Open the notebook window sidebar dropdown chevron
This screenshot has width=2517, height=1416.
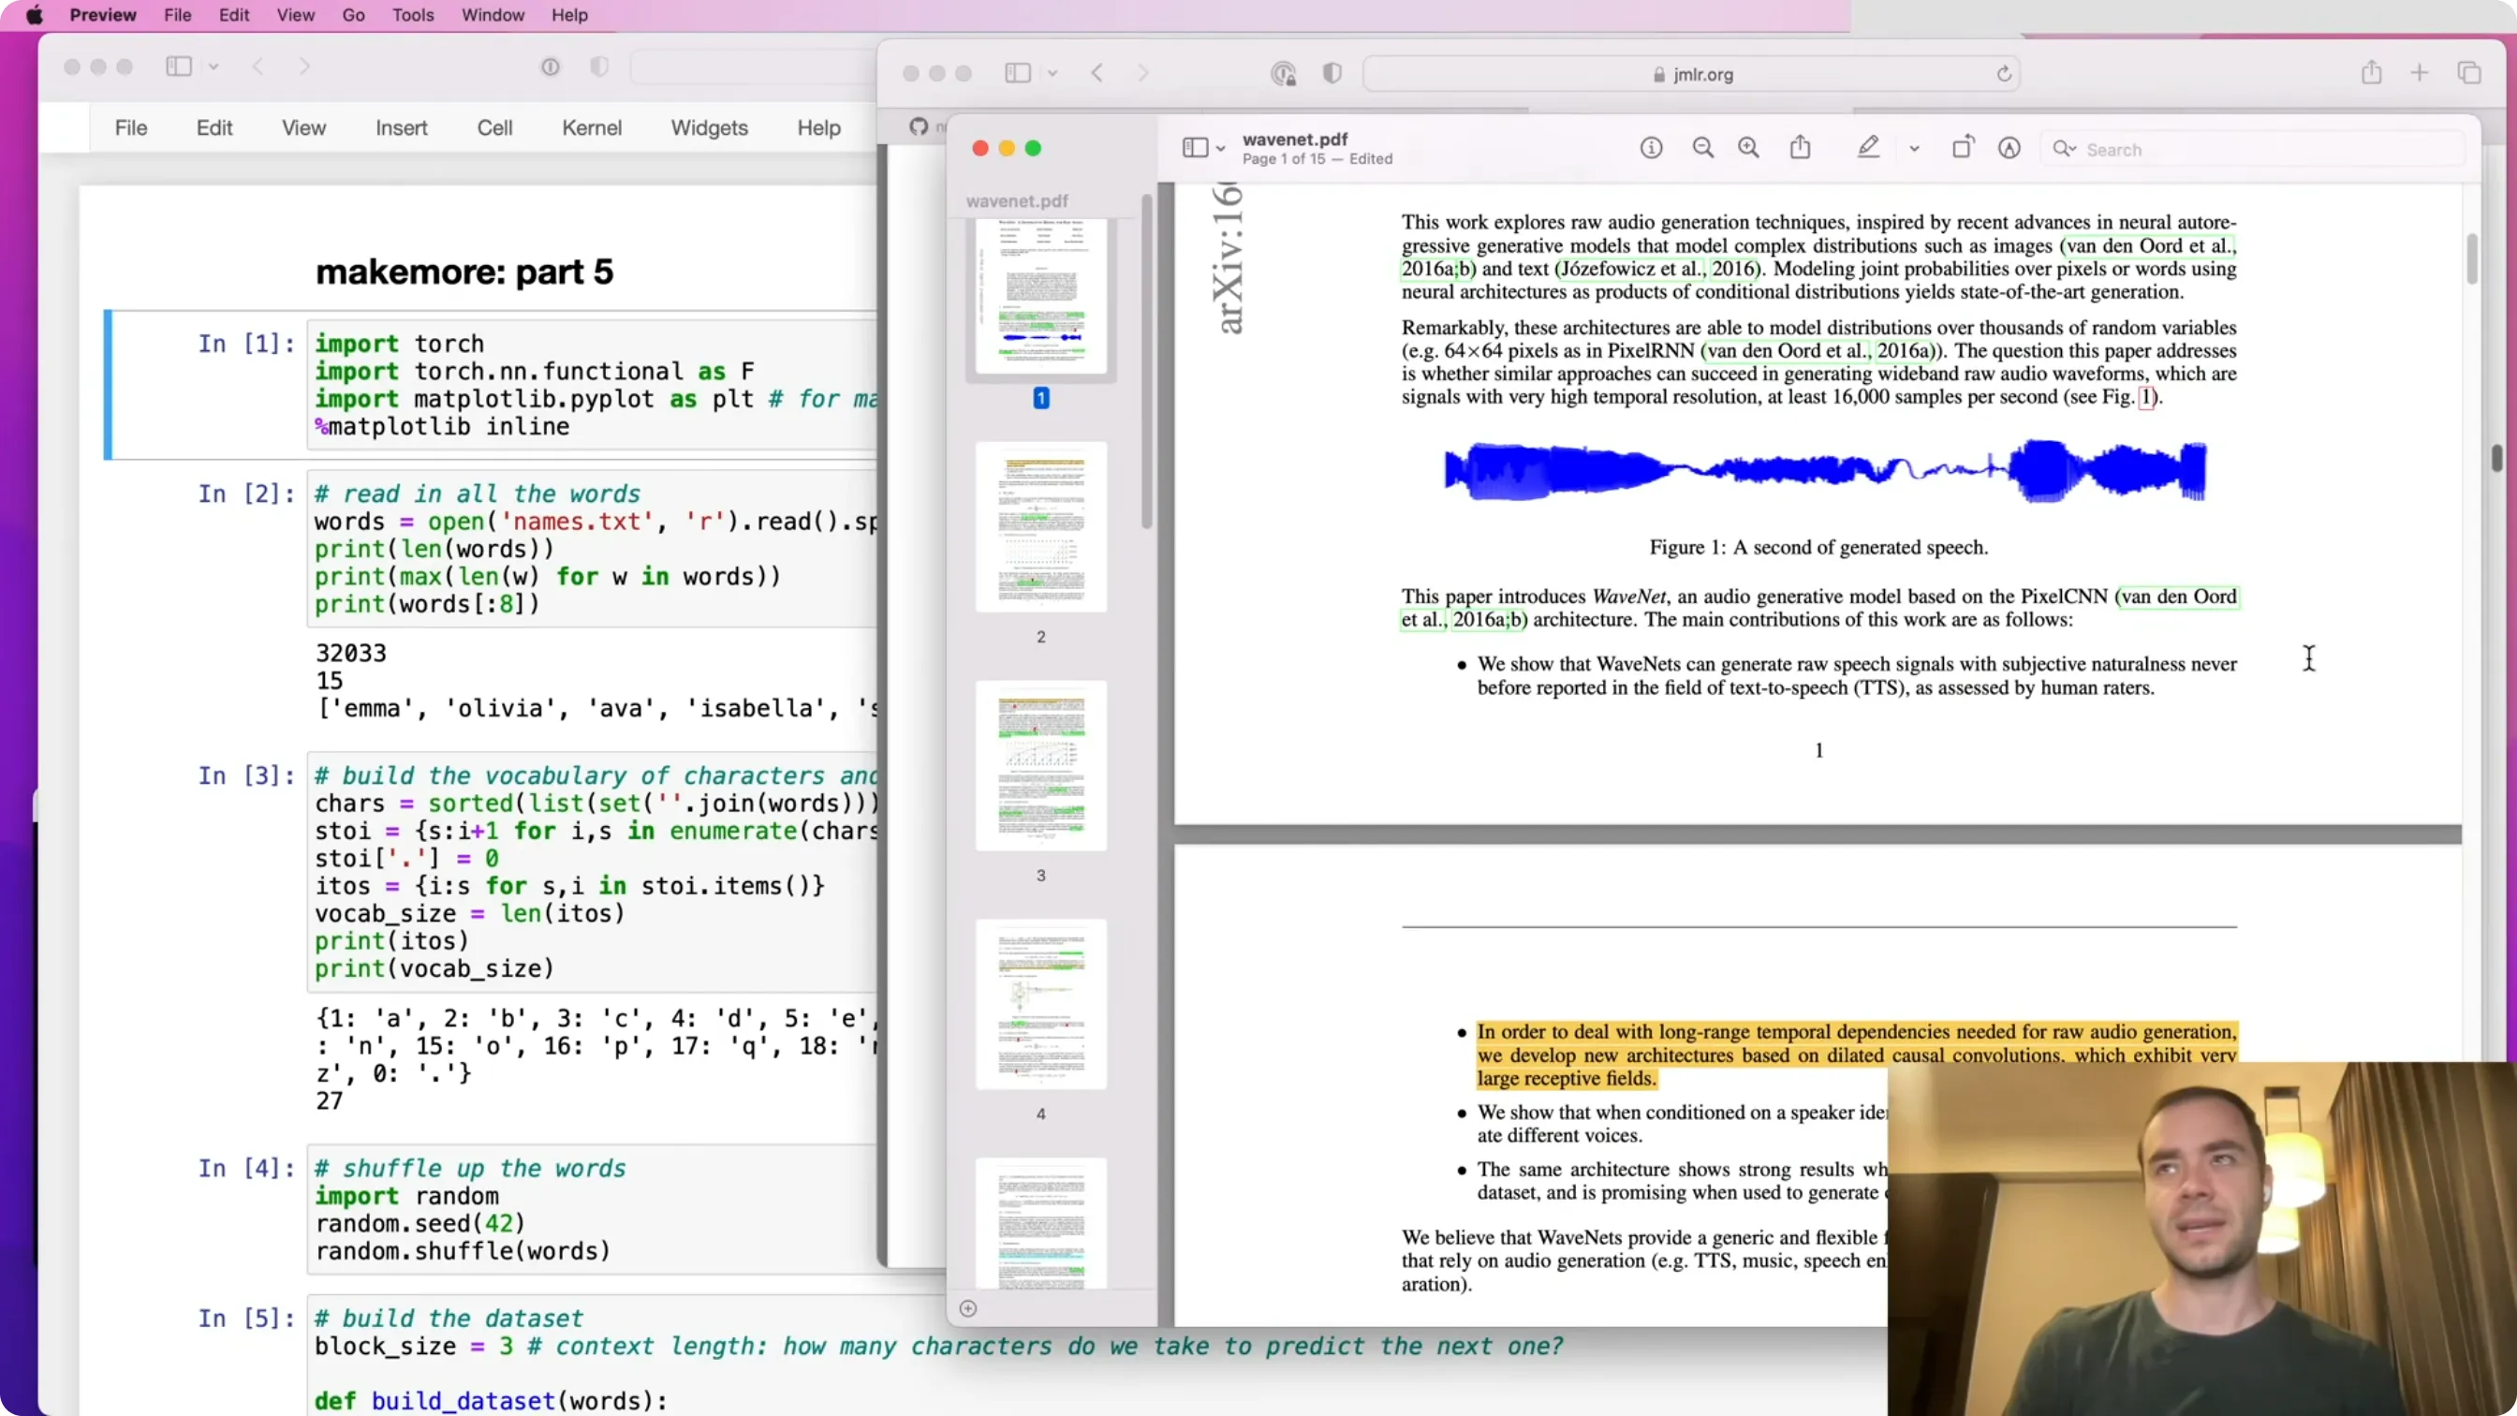[x=213, y=67]
